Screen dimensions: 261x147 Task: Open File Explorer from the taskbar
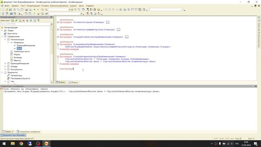13,143
